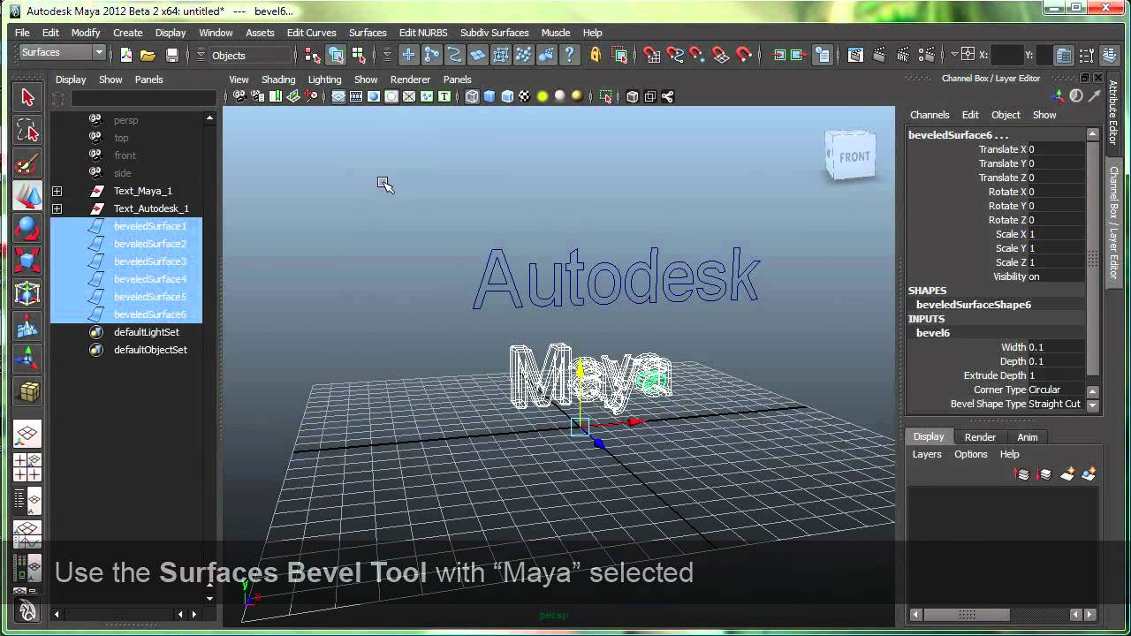Enable textured display checker sphere
Image resolution: width=1131 pixels, height=636 pixels.
(525, 96)
